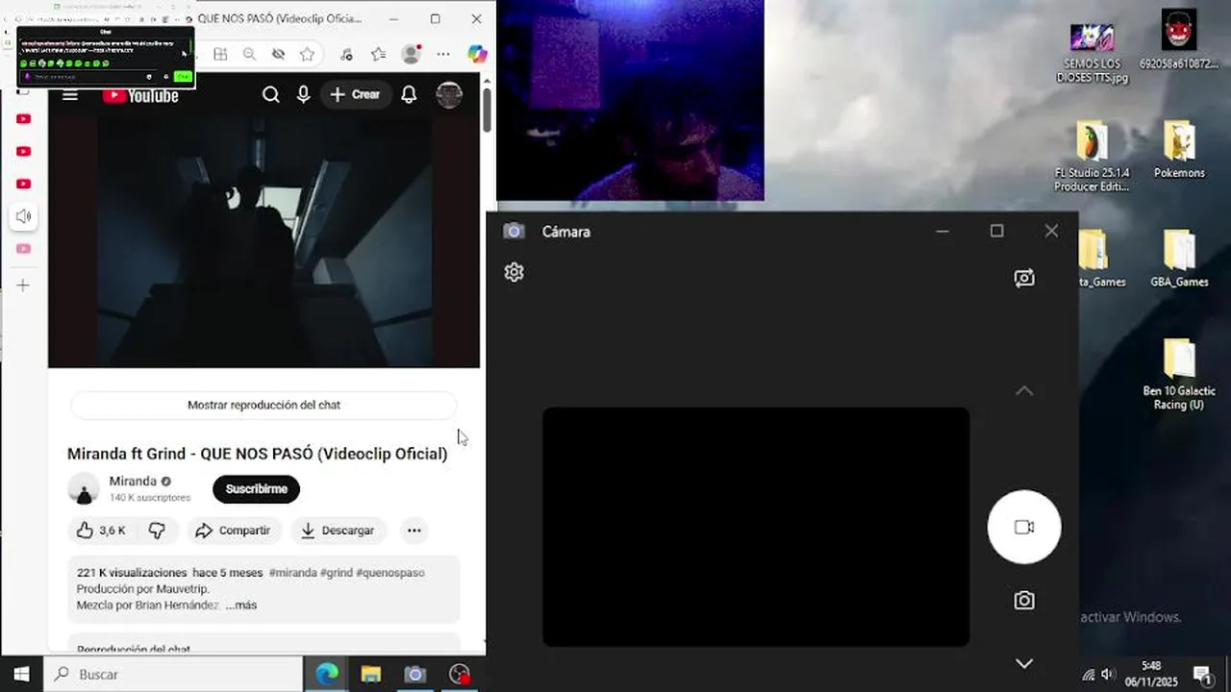1231x692 pixels.
Task: Click the down chevron in Camera modes
Action: [1024, 663]
